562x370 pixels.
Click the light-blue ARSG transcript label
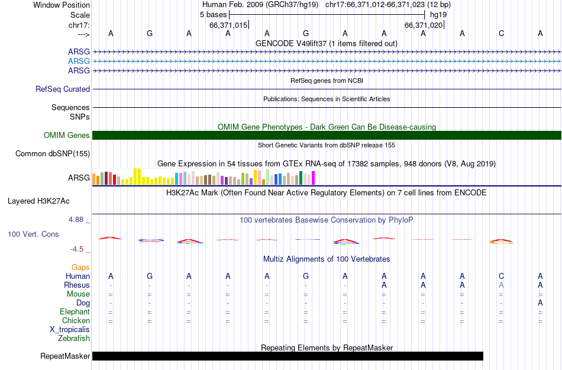(x=79, y=62)
